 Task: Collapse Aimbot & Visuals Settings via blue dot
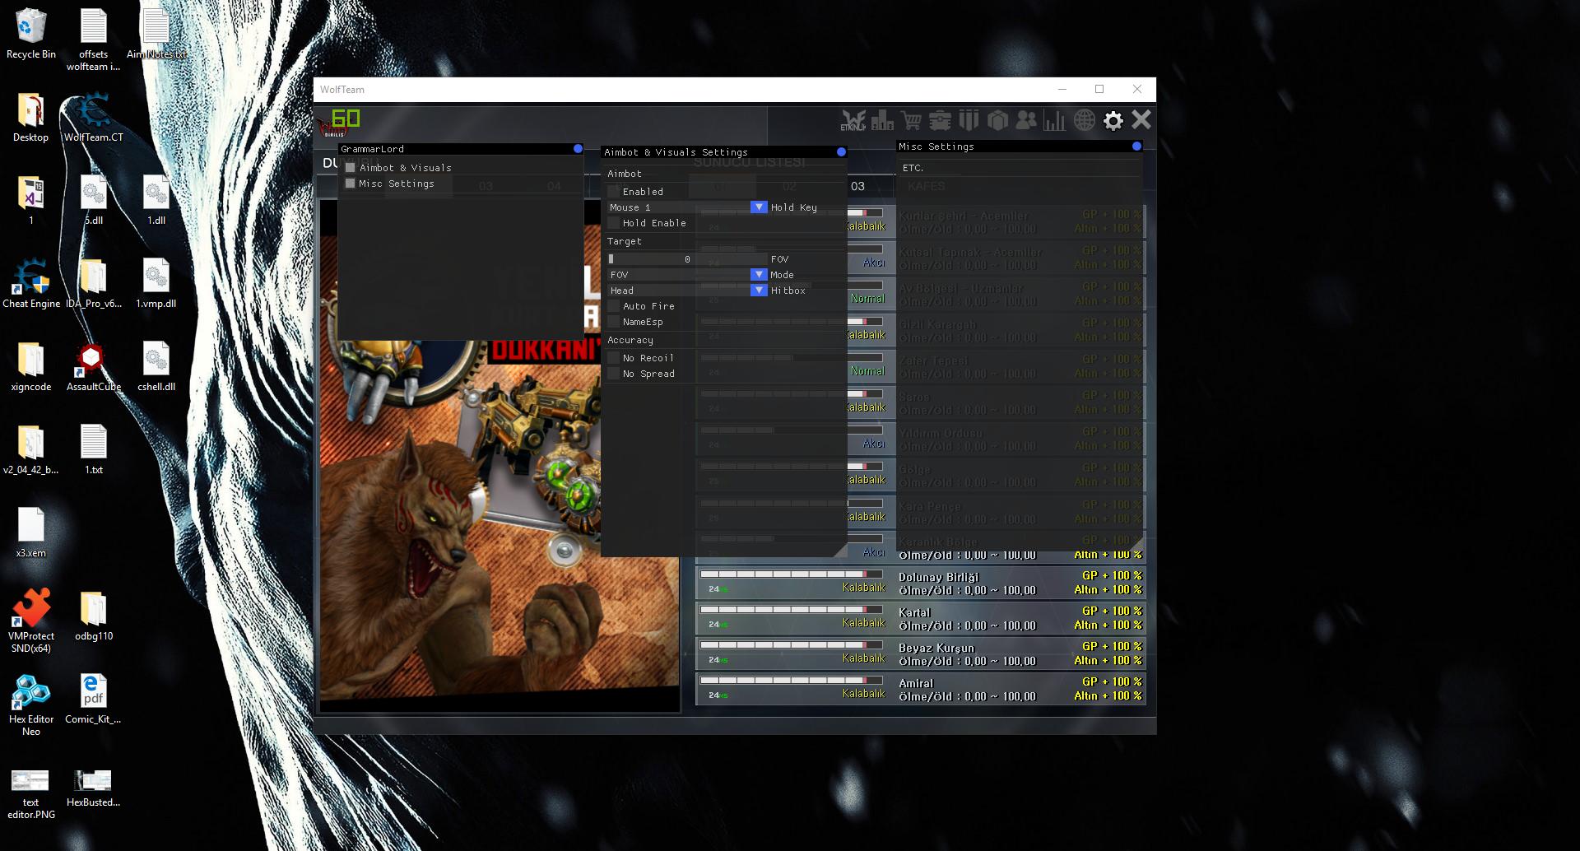click(841, 152)
